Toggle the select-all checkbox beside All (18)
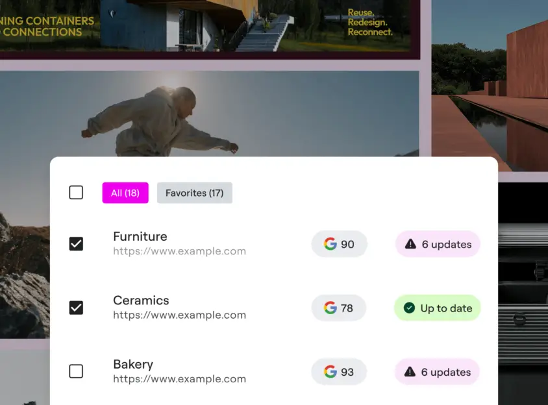 (76, 193)
